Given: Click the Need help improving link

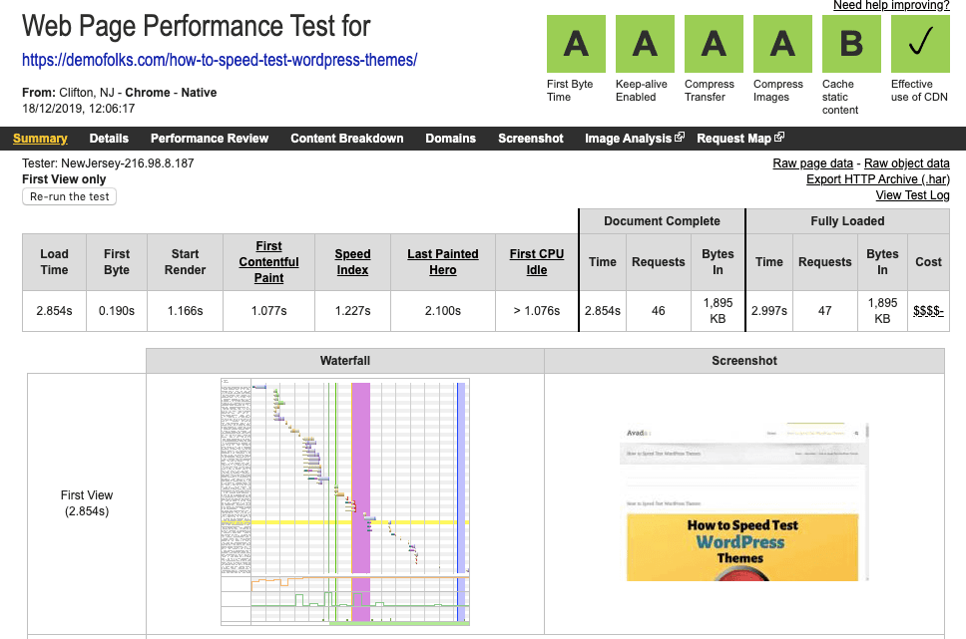Looking at the screenshot, I should tap(891, 6).
